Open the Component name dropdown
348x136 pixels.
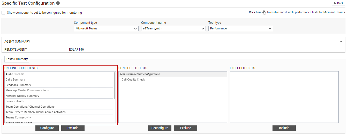pyautogui.click(x=173, y=28)
